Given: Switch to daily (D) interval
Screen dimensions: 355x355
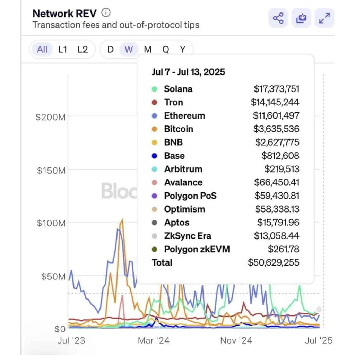Looking at the screenshot, I should (x=111, y=49).
